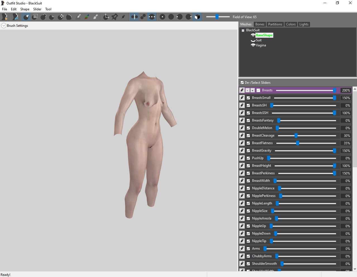Screen dimensions: 357x277
Task: Expand the Brush Settings panel
Action: click(x=4, y=26)
